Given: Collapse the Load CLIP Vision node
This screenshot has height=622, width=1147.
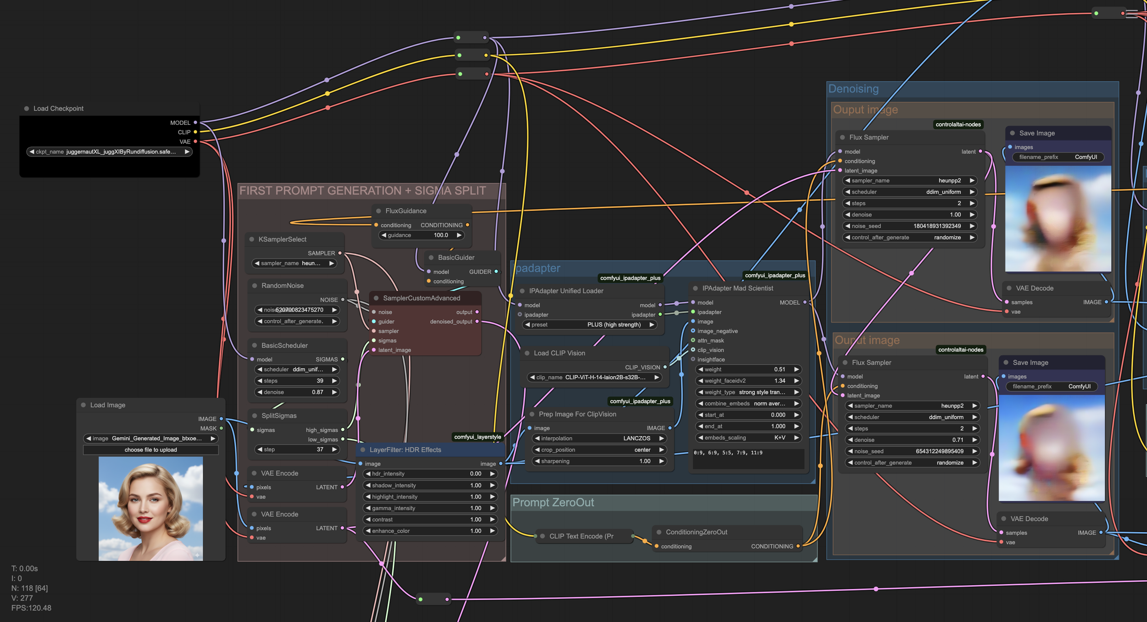Looking at the screenshot, I should [x=527, y=353].
